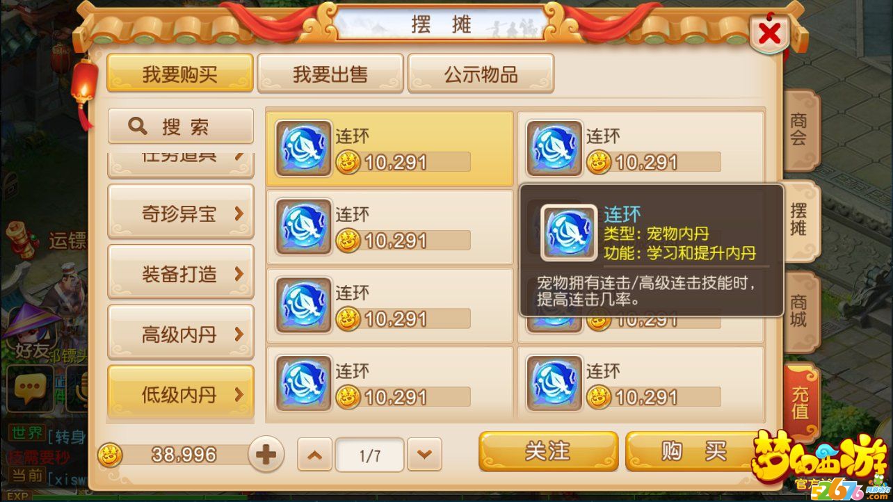893x502 pixels.
Task: Click the 关注 button
Action: pos(548,452)
